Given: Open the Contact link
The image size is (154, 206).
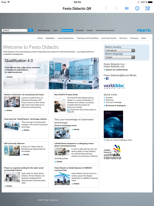Looking at the screenshot, I should point(90,30).
